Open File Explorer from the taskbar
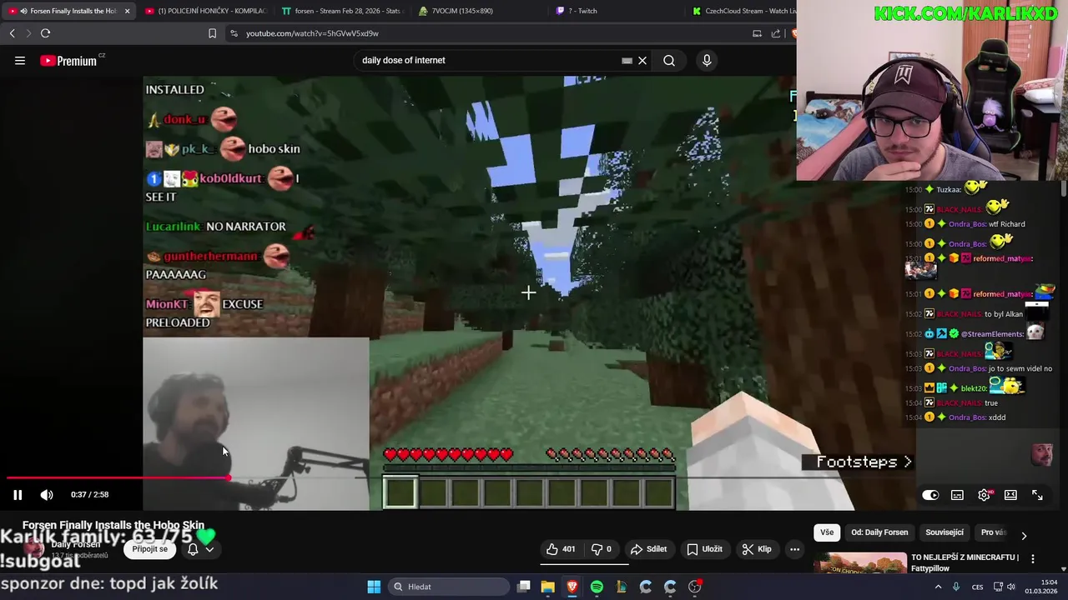 547,587
